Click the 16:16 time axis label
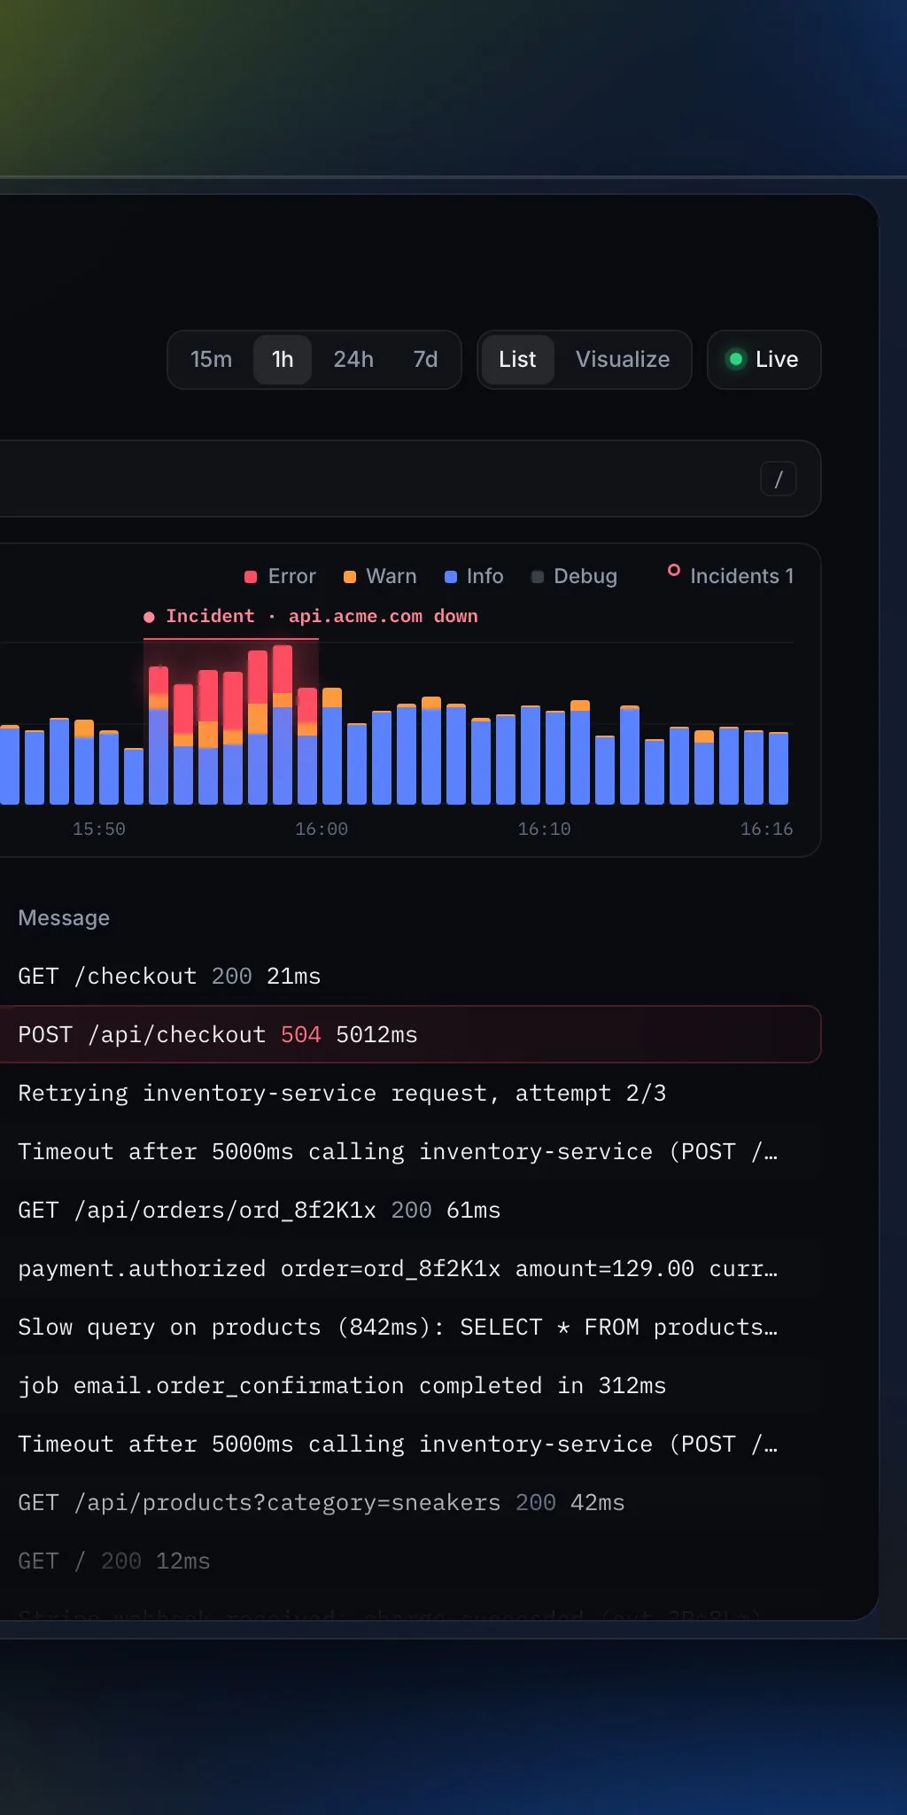The height and width of the screenshot is (1815, 907). coord(767,829)
